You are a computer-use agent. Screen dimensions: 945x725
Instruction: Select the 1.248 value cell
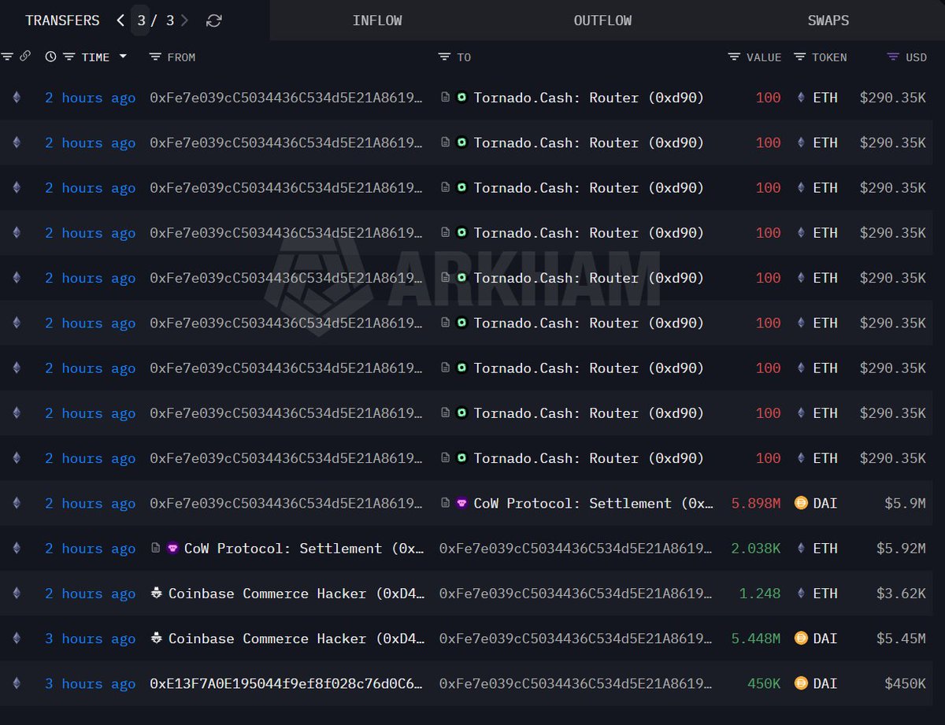tap(760, 594)
